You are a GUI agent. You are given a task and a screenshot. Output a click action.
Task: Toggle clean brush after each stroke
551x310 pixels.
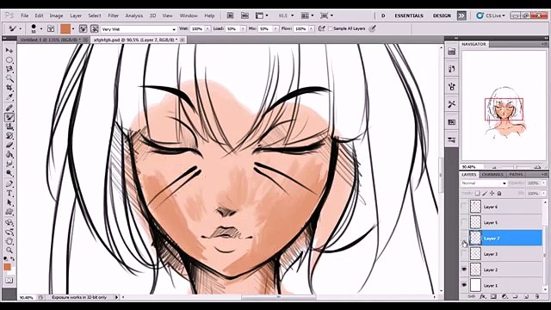(95, 28)
